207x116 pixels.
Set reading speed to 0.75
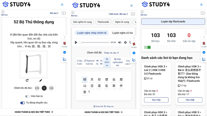click(x=37, y=88)
